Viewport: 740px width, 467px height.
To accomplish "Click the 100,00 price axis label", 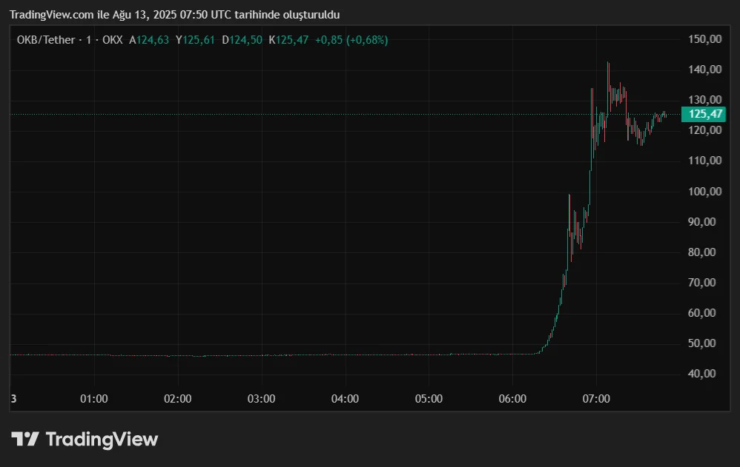I will point(704,192).
